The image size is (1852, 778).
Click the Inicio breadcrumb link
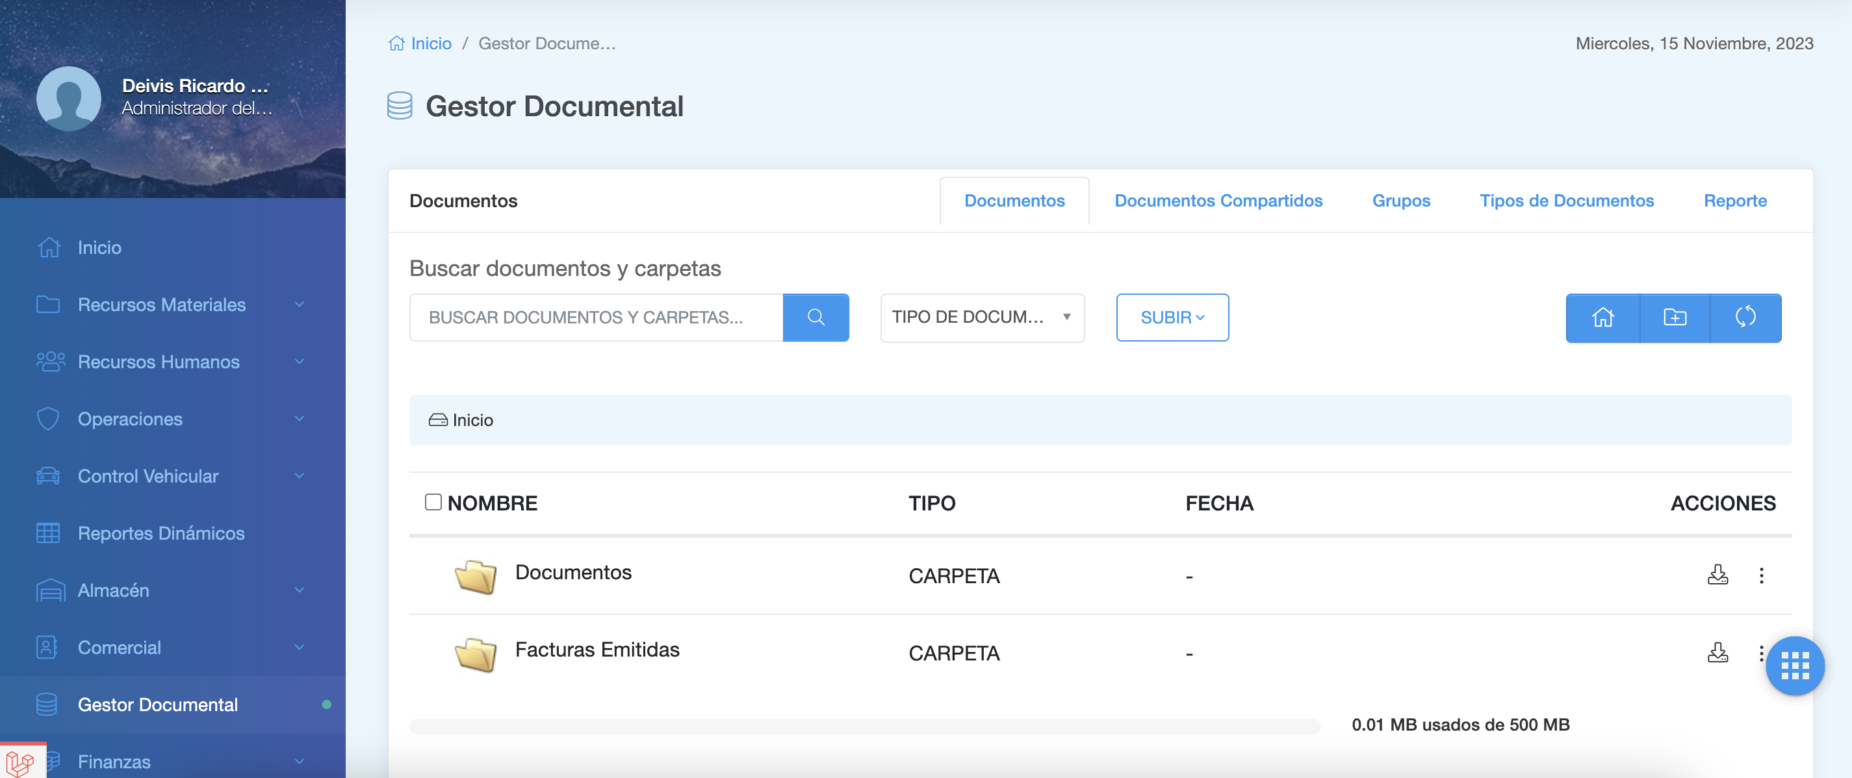(431, 43)
